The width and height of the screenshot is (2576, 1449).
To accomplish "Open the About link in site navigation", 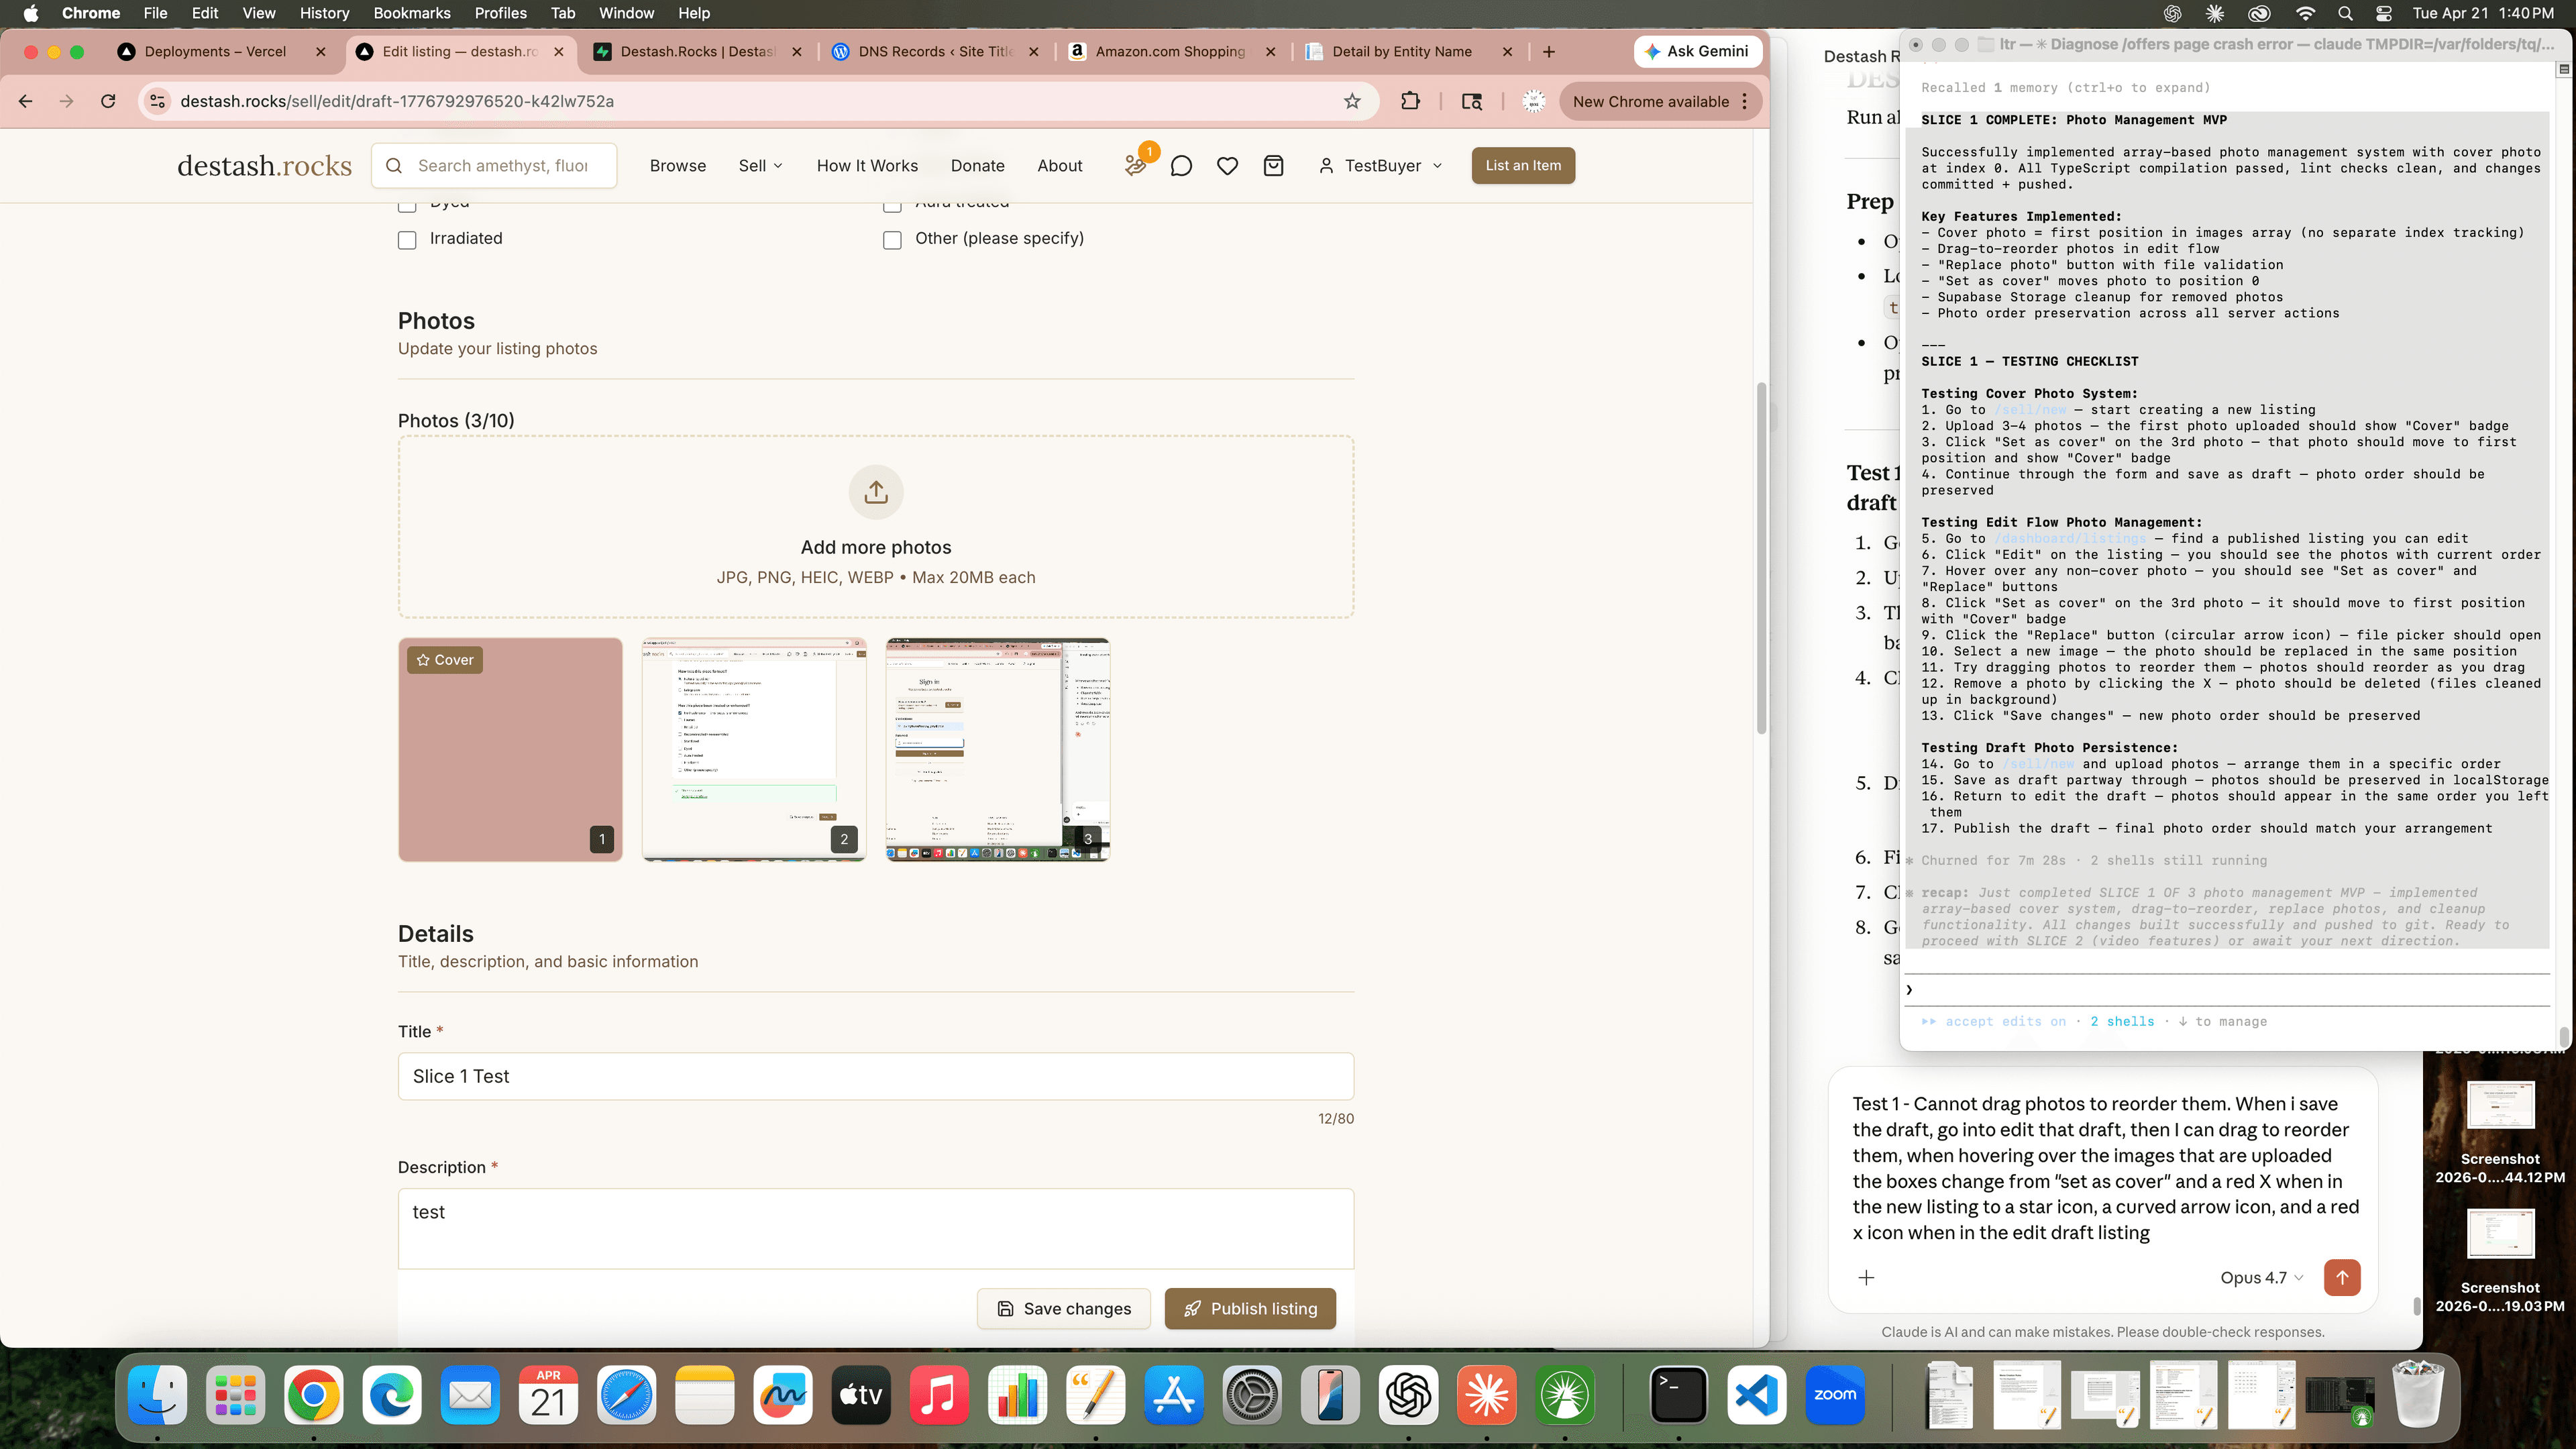I will (x=1060, y=166).
